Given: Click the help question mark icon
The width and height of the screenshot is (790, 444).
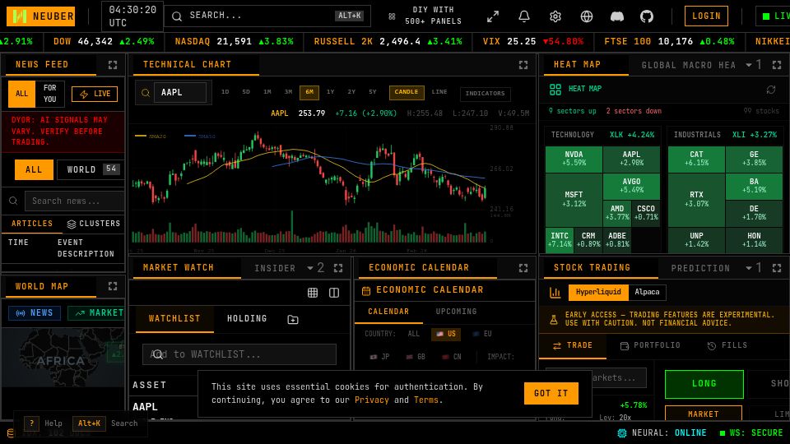Looking at the screenshot, I should point(31,423).
